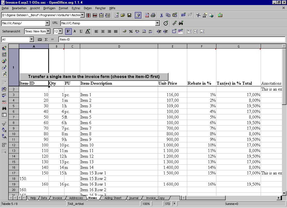Click the formula input line
This screenshot has width=287, height=208.
168,40
